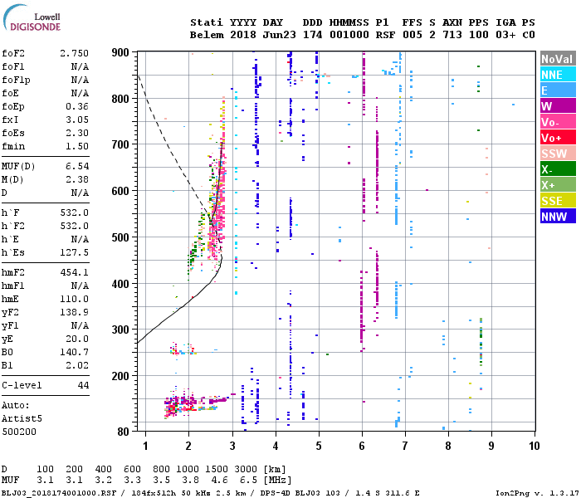
Task: Click the foF2 value 2.750
Action: tap(75, 53)
